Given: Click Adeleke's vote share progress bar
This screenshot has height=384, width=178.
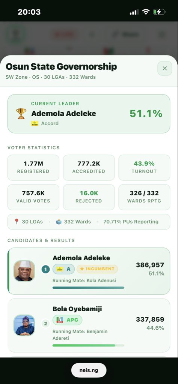Looking at the screenshot, I should tap(88, 288).
